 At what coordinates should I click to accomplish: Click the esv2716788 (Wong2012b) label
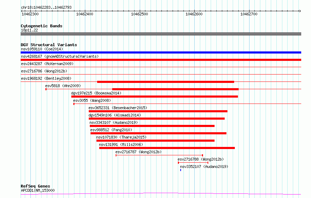pyautogui.click(x=201, y=159)
